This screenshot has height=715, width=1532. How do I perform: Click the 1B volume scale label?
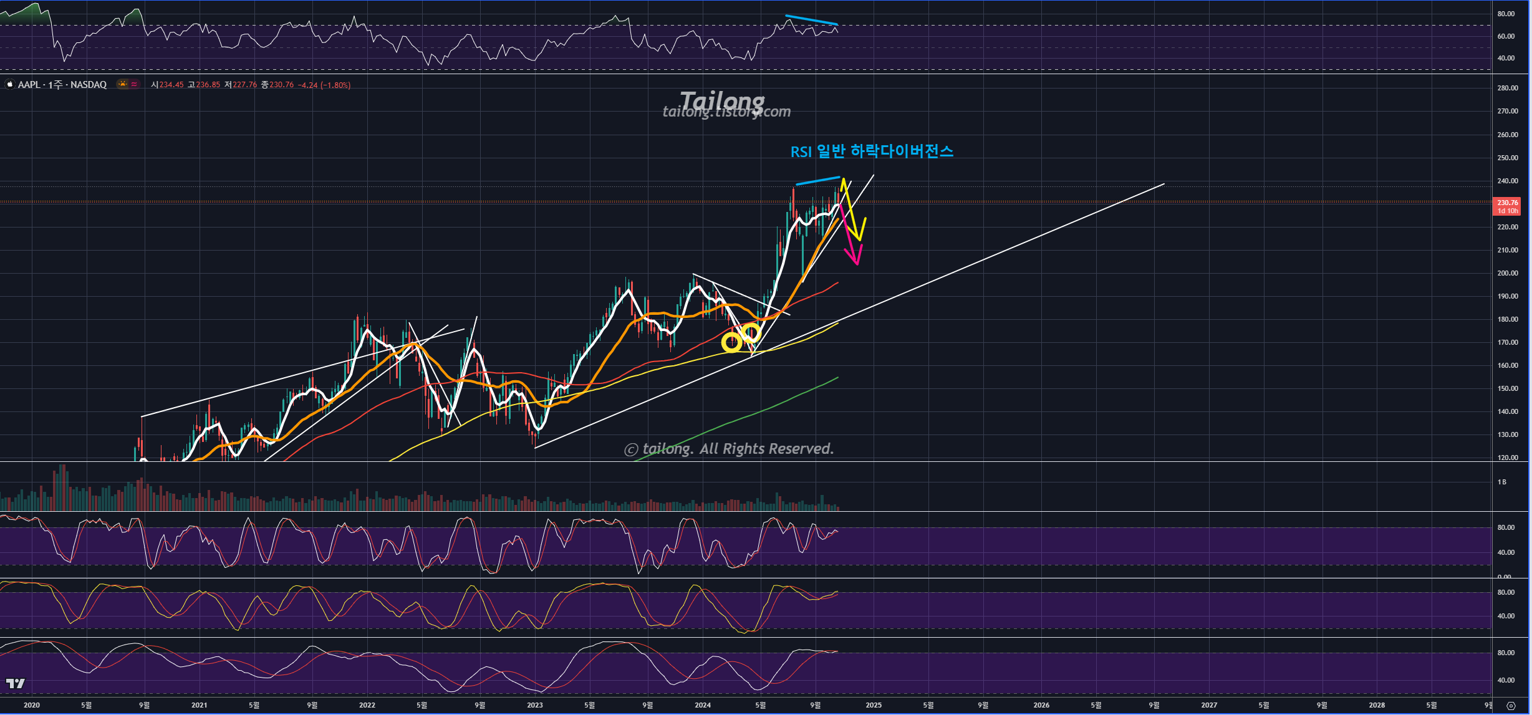(1501, 482)
